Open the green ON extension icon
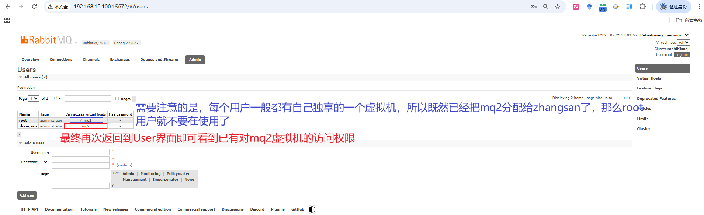The image size is (704, 215). 603,7
